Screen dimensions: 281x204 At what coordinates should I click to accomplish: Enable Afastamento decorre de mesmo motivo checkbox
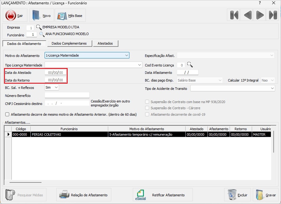(x=7, y=114)
